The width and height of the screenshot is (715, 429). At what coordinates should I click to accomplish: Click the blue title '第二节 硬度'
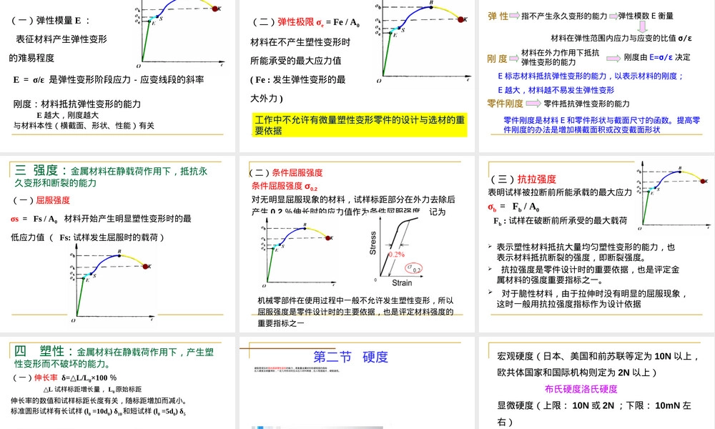tap(350, 357)
